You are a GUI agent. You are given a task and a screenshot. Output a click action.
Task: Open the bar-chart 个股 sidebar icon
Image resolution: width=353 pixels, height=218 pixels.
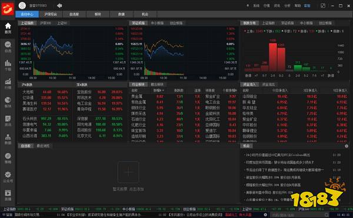(x=8, y=65)
